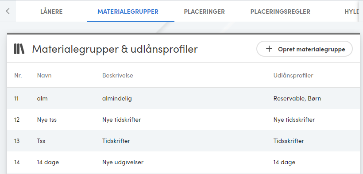Click the plus icon in Opret materialegruppe

(x=269, y=49)
